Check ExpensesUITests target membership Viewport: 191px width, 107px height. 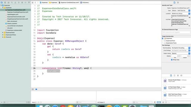(x=163, y=43)
